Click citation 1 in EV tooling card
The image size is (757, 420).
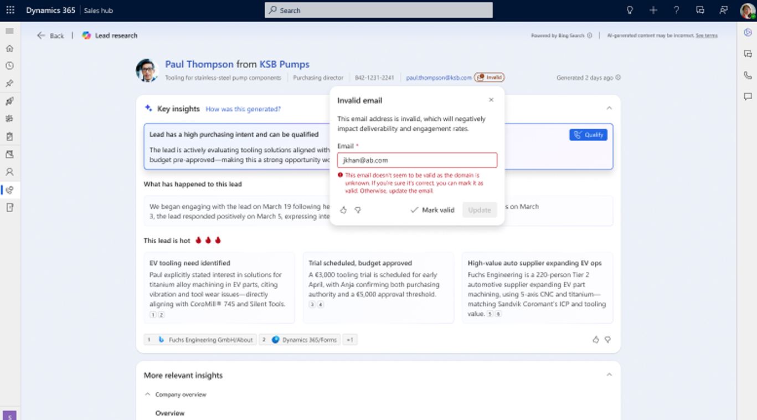point(153,315)
